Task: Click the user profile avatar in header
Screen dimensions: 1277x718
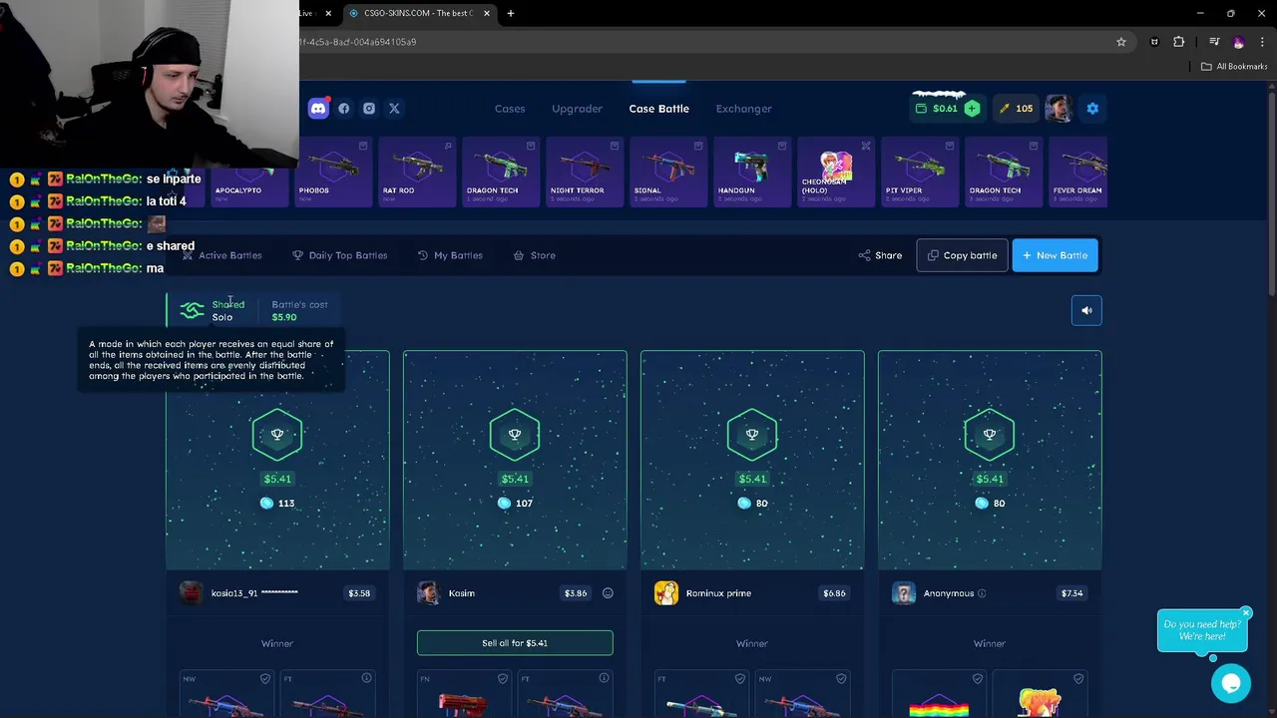Action: [x=1059, y=109]
